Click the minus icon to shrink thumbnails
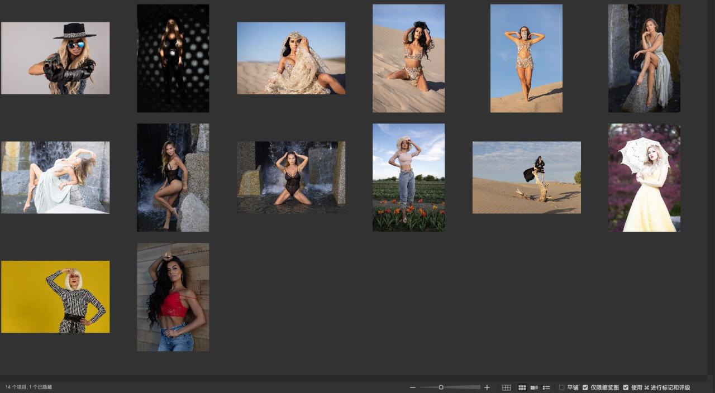The width and height of the screenshot is (715, 393). pos(413,387)
